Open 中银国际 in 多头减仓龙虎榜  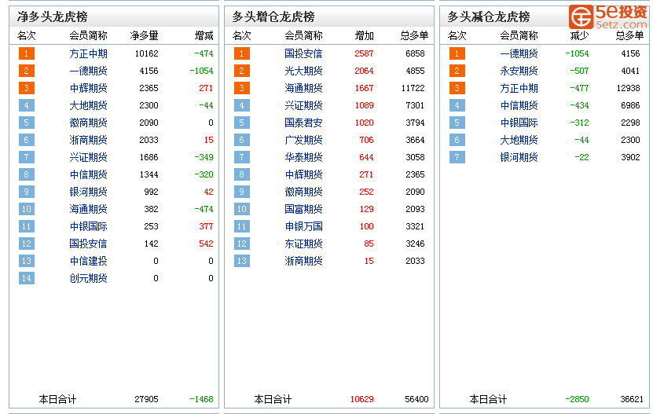coord(519,123)
